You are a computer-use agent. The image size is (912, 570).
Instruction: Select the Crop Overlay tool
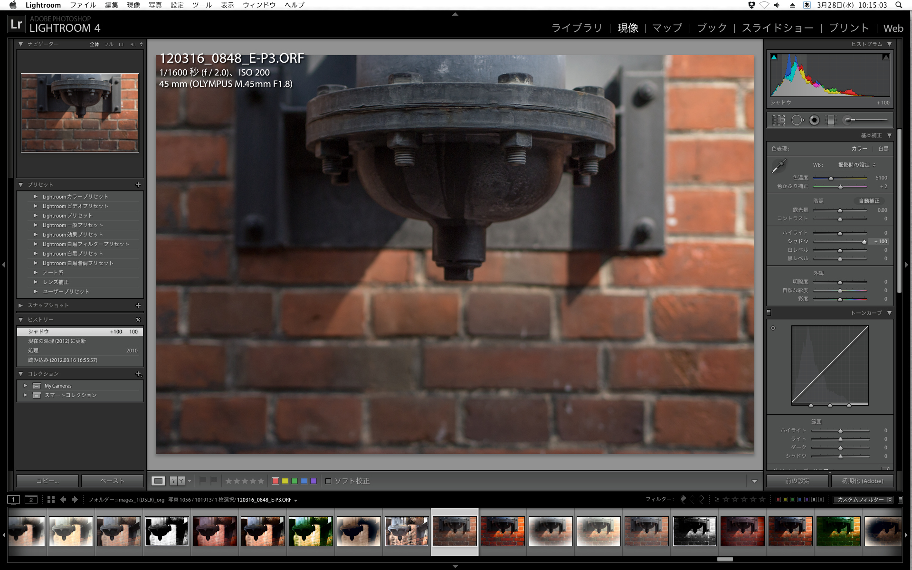pyautogui.click(x=779, y=120)
